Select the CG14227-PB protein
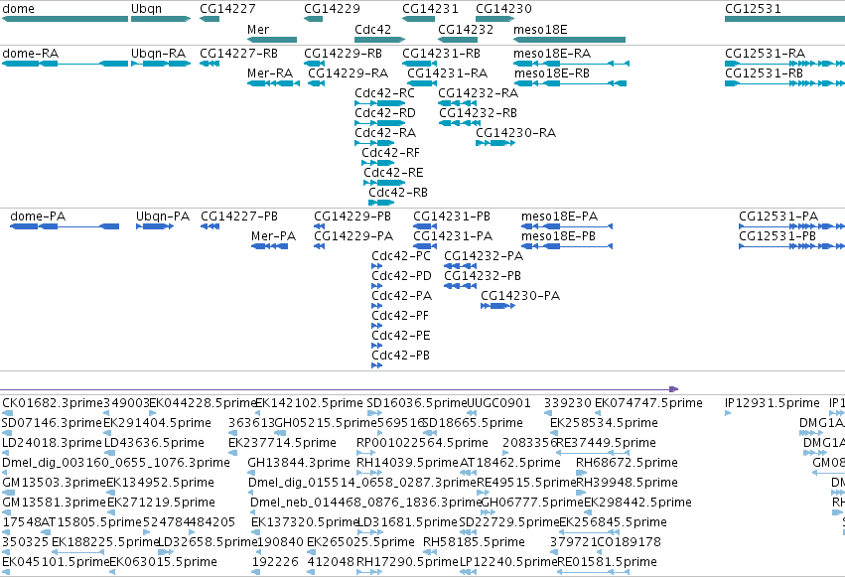 (x=210, y=226)
